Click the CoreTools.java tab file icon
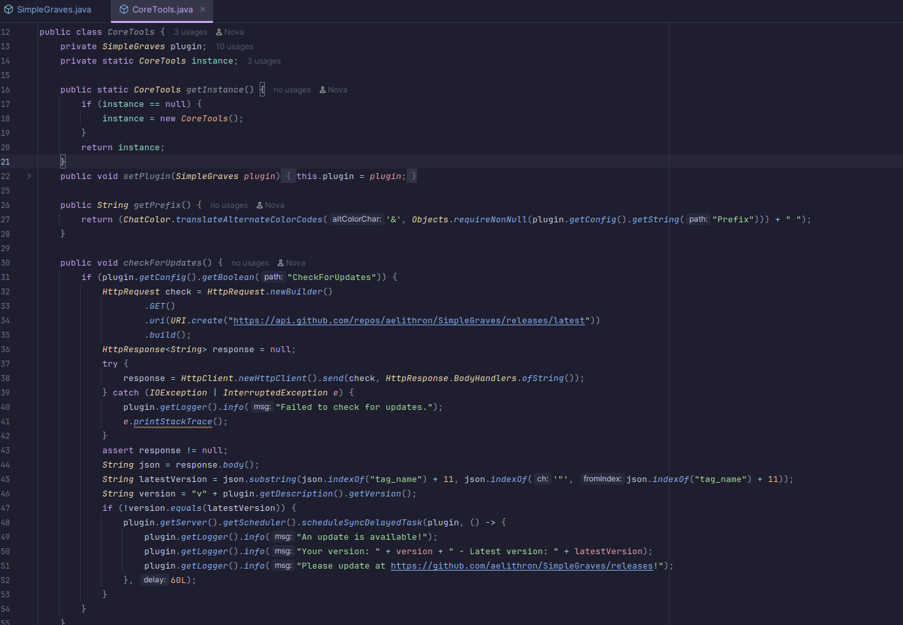This screenshot has height=625, width=903. (x=124, y=10)
